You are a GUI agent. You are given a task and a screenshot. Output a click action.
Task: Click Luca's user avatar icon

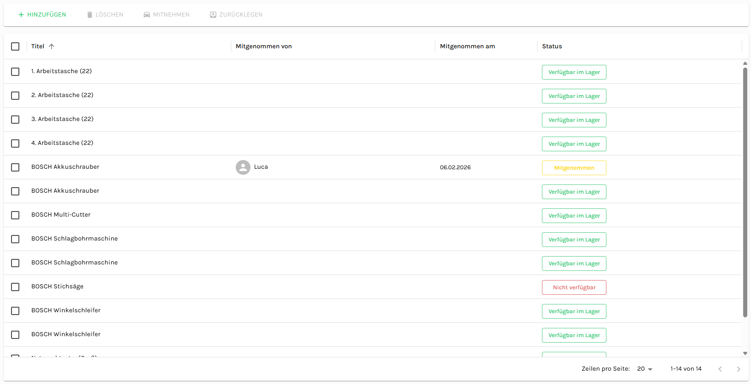pyautogui.click(x=243, y=167)
